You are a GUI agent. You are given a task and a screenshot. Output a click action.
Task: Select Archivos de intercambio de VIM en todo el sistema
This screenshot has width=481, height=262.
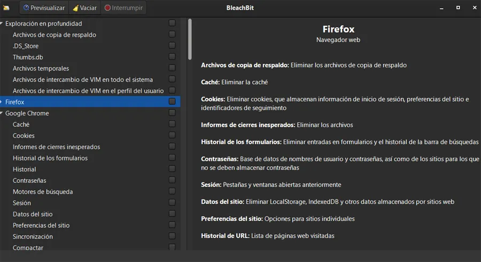point(90,80)
